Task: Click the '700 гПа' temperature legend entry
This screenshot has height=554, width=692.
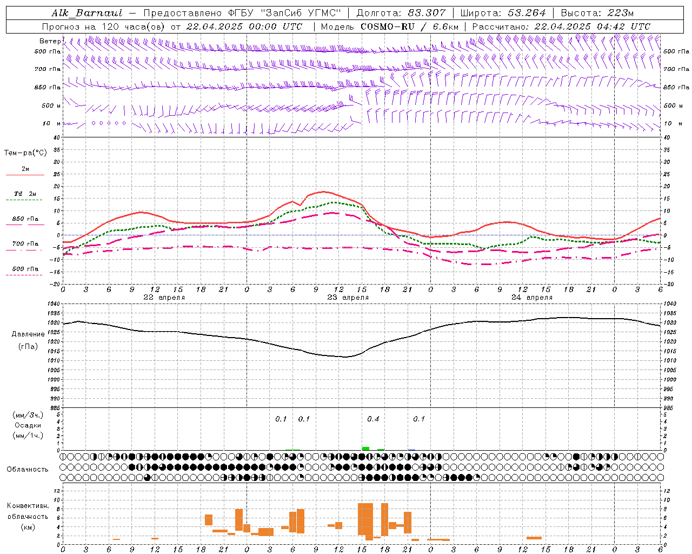Action: tap(25, 244)
